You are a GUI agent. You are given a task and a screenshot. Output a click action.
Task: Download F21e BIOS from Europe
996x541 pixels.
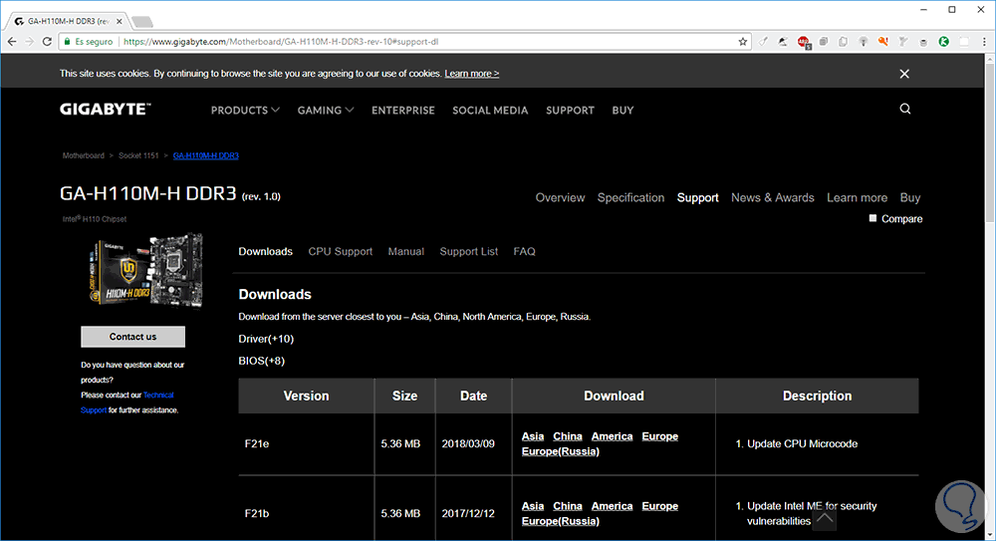(x=660, y=436)
